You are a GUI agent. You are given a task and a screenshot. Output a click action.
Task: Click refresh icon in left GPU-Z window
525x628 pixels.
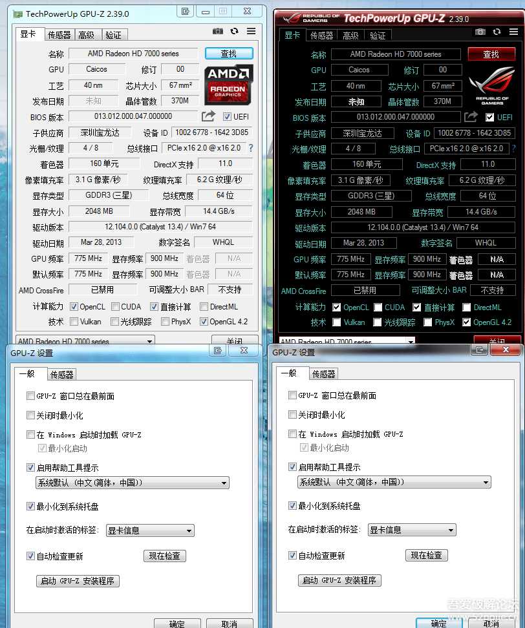pos(235,31)
